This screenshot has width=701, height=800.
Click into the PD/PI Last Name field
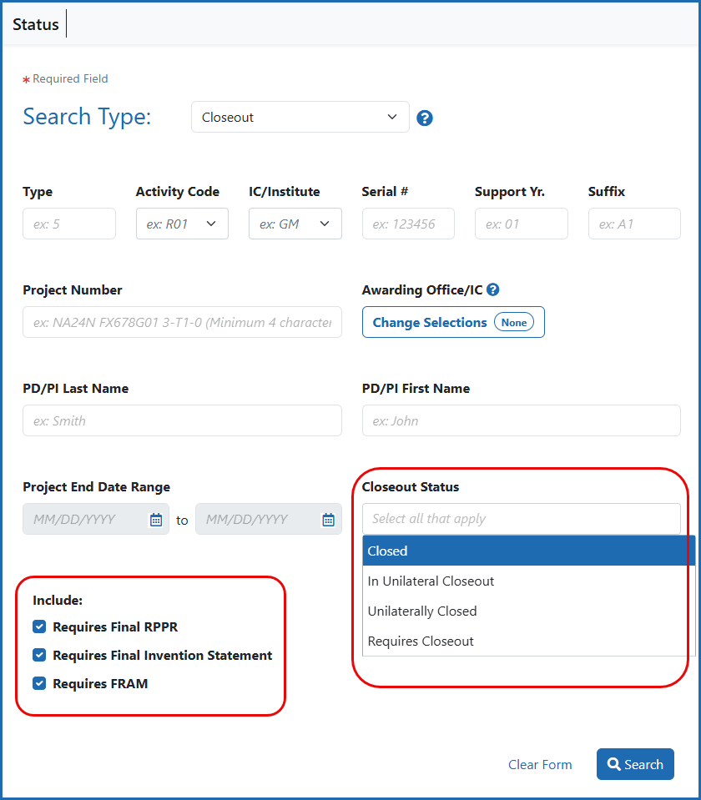click(182, 420)
